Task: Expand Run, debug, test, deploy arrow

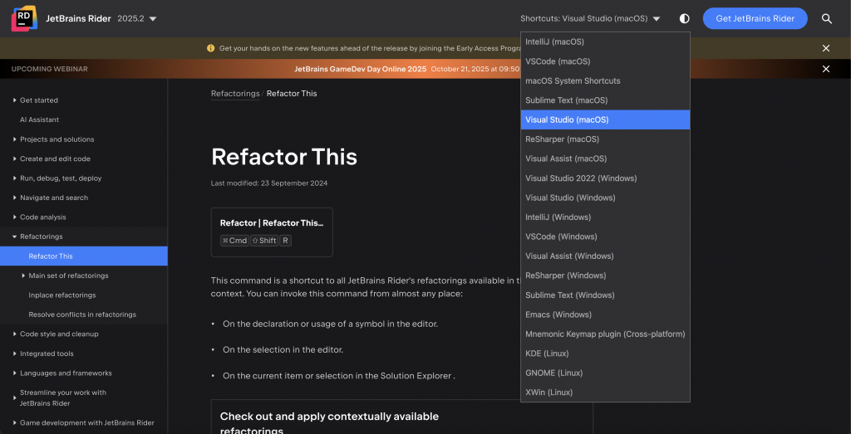Action: click(15, 178)
